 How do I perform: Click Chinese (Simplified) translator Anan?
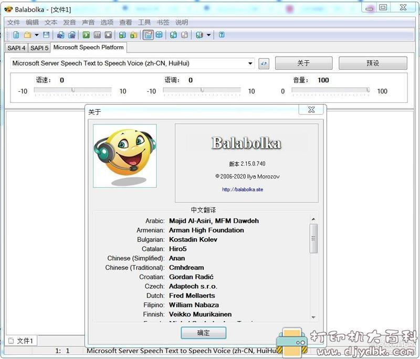(177, 258)
